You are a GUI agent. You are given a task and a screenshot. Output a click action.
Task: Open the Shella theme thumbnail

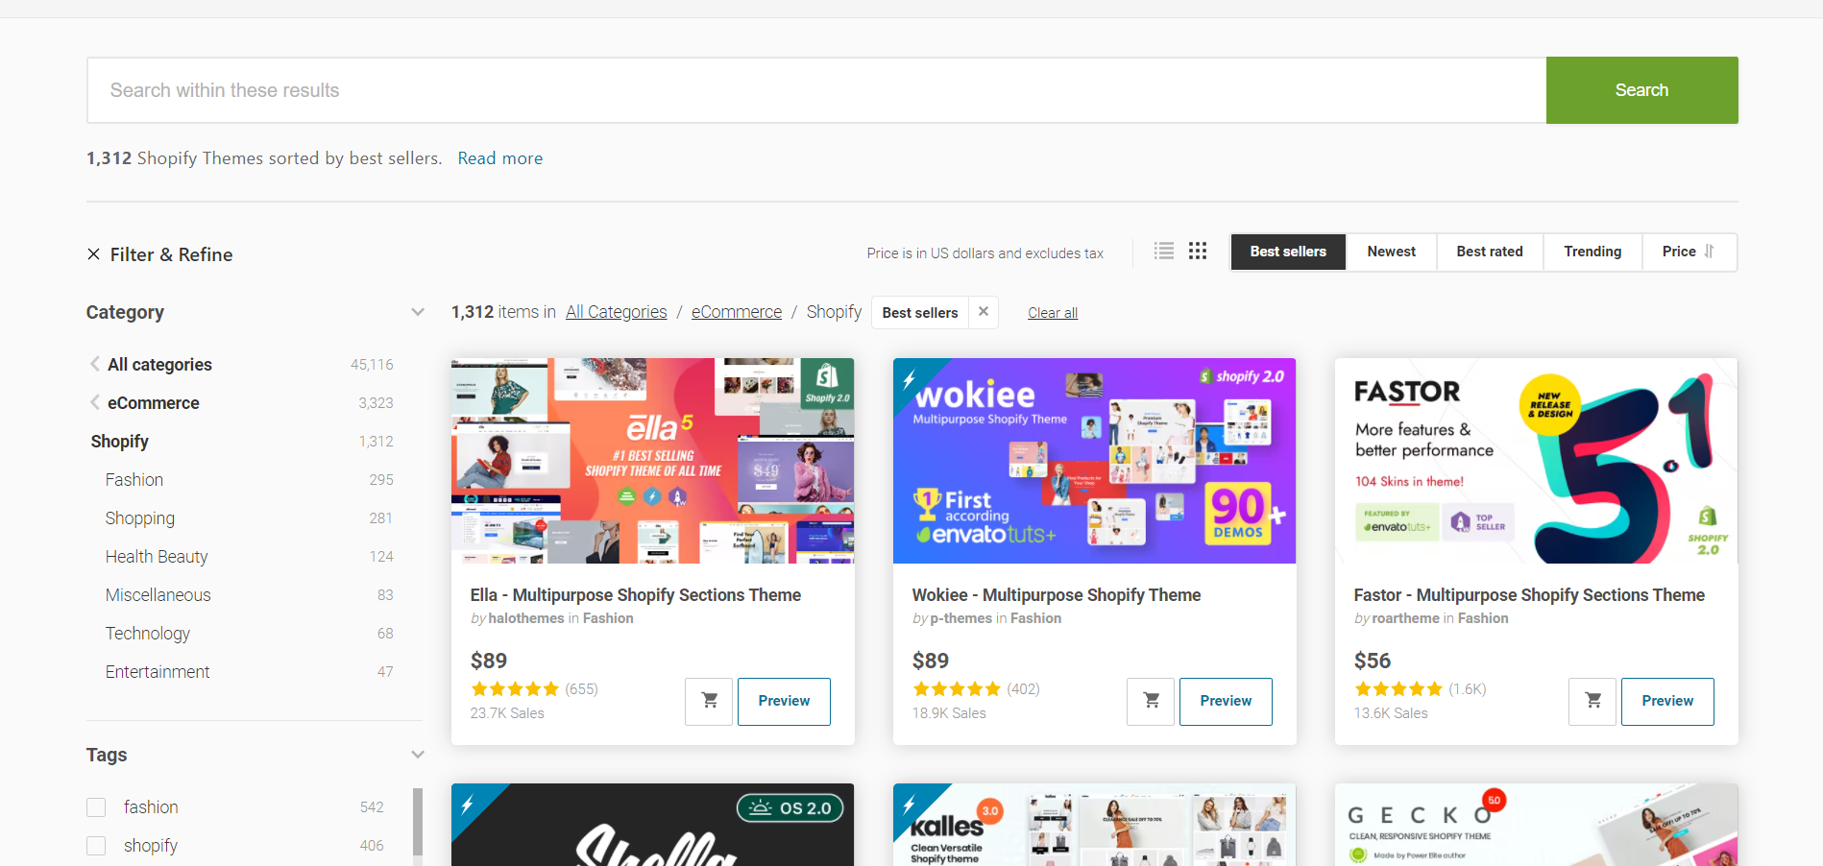(652, 825)
